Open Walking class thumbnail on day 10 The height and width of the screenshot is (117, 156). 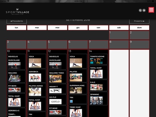point(14,78)
